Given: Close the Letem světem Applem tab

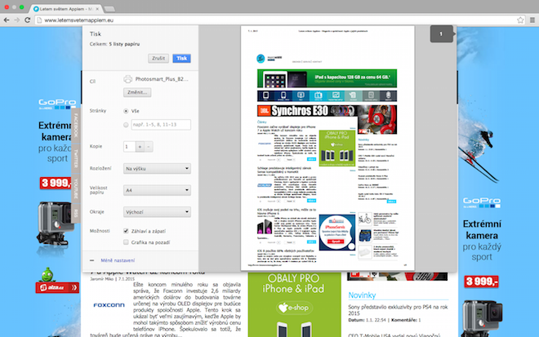Looking at the screenshot, I should (97, 9).
